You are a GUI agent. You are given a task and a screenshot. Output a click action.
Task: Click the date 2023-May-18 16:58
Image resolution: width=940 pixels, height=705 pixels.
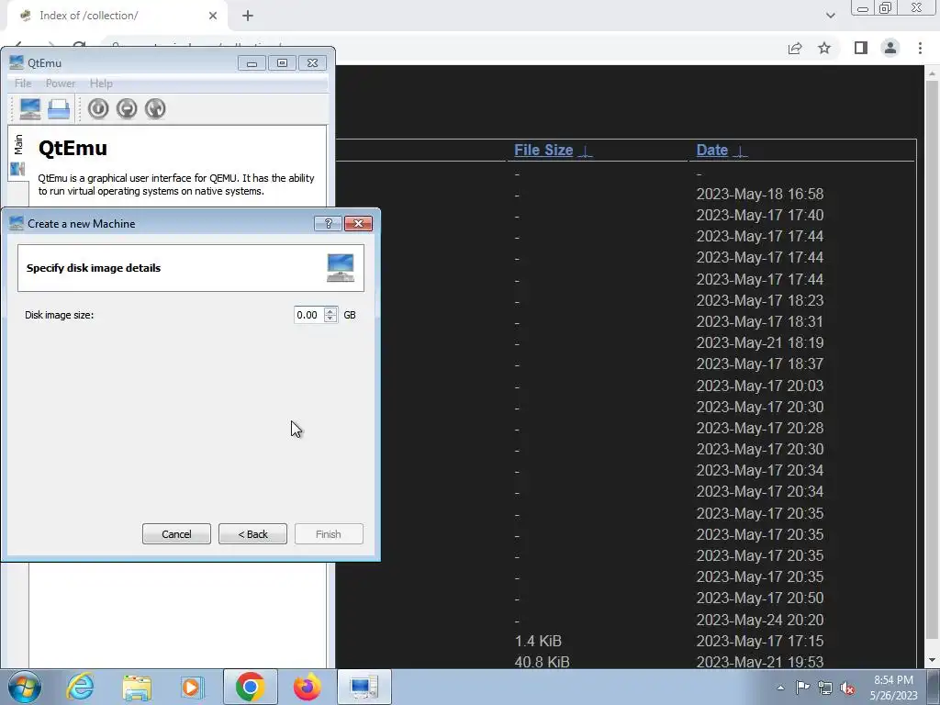coord(759,195)
